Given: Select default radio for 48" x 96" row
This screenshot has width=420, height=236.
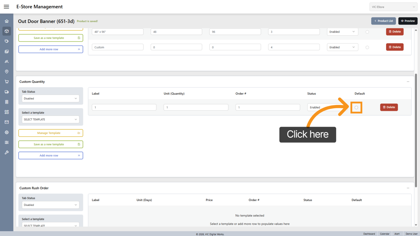Looking at the screenshot, I should (x=367, y=32).
